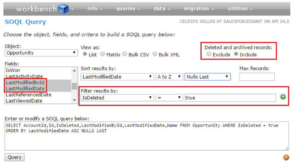Include deleted and archived records
Screen dimensions: 293x168
pyautogui.click(x=236, y=54)
